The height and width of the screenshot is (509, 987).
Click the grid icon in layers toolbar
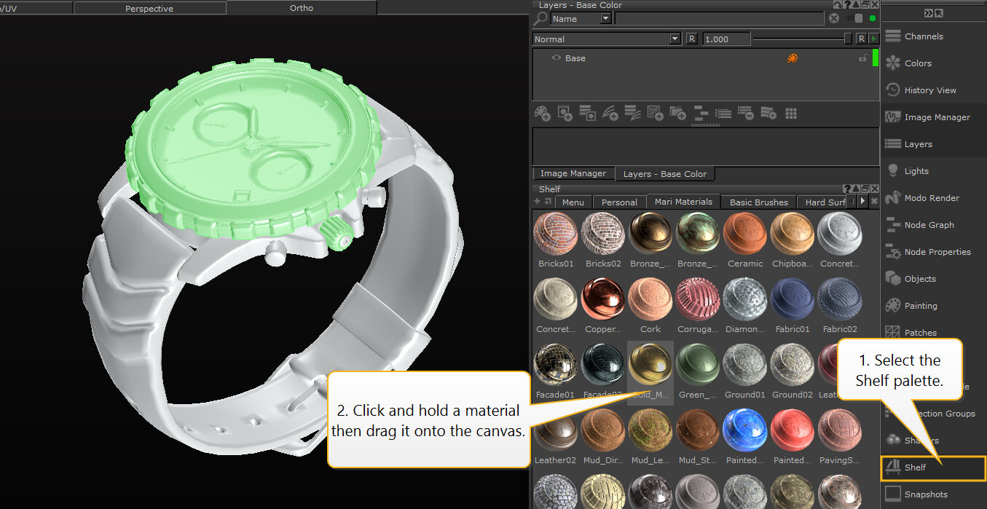click(x=790, y=113)
